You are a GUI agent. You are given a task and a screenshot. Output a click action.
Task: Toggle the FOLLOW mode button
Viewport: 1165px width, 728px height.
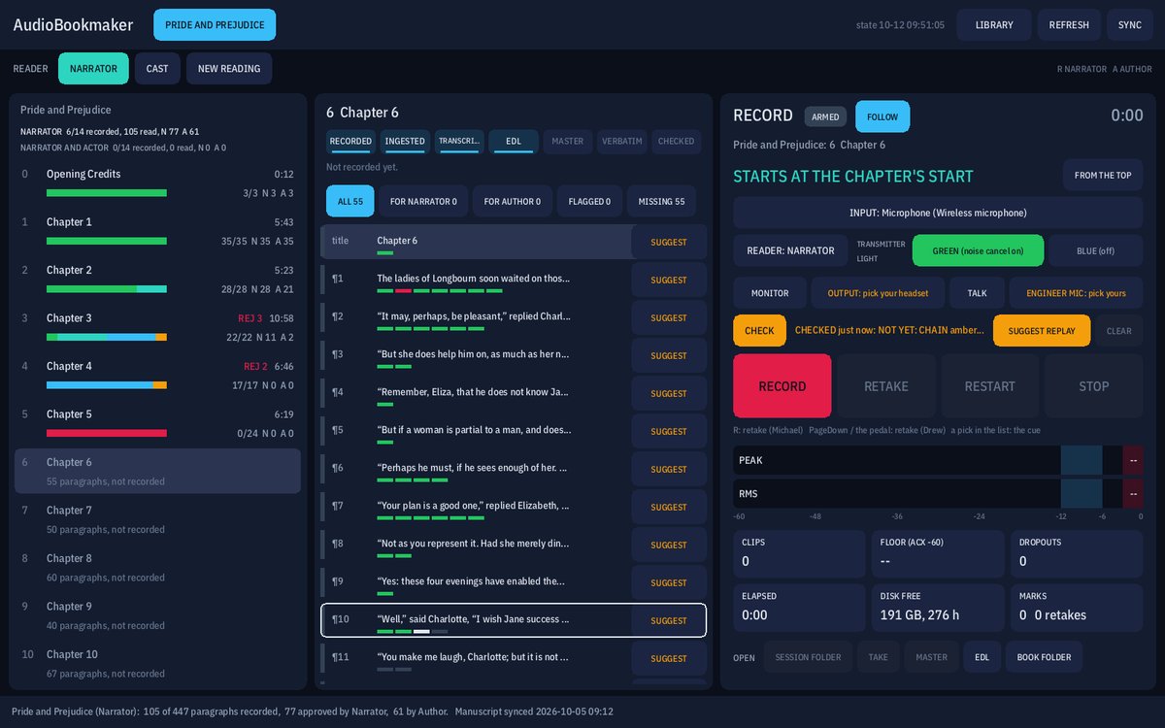coord(882,116)
